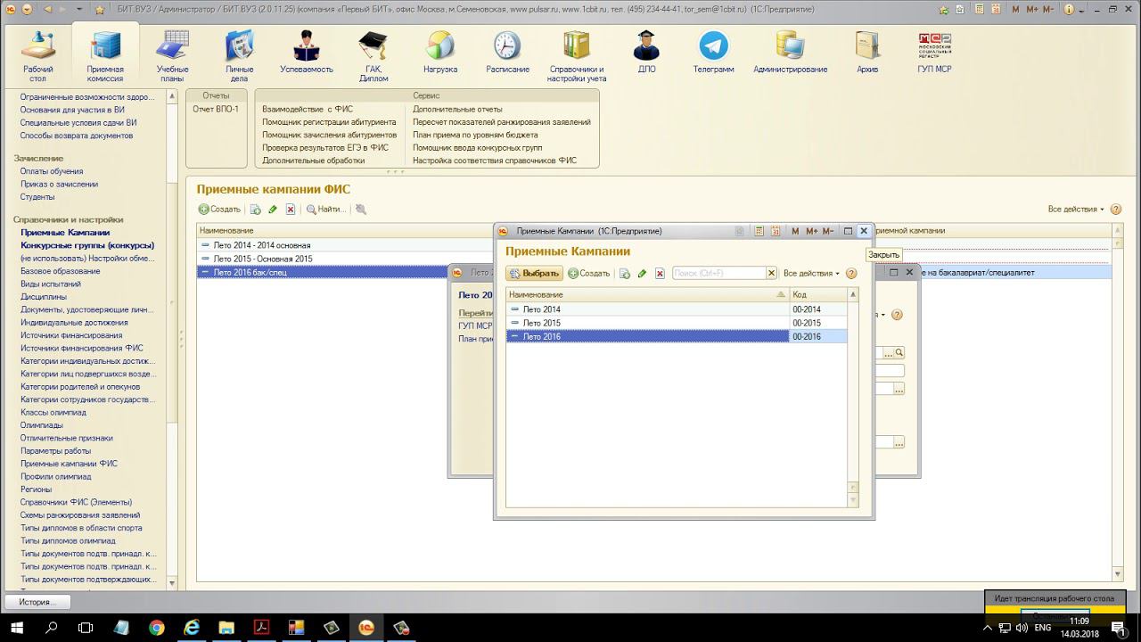Image resolution: width=1141 pixels, height=642 pixels.
Task: Open the ДПО section
Action: (646, 52)
